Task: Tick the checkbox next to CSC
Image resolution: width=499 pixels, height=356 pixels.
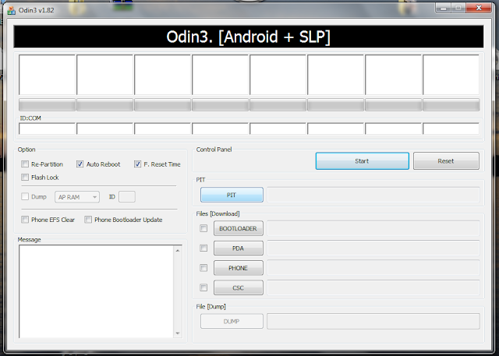Action: coord(203,287)
